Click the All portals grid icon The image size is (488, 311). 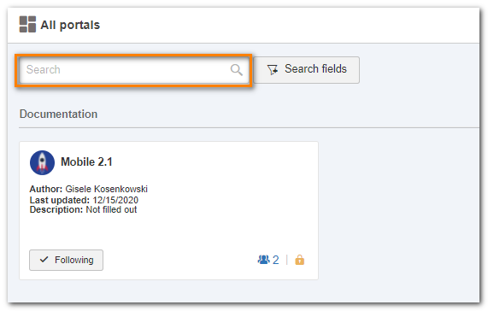coord(27,24)
